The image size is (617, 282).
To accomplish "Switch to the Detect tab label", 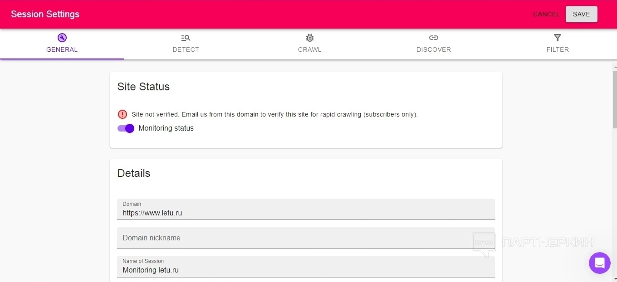I will [186, 50].
